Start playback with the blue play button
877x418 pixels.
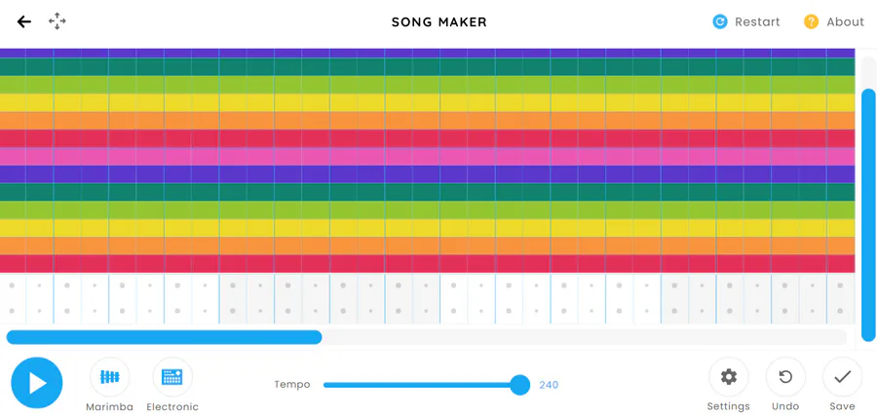coord(37,383)
